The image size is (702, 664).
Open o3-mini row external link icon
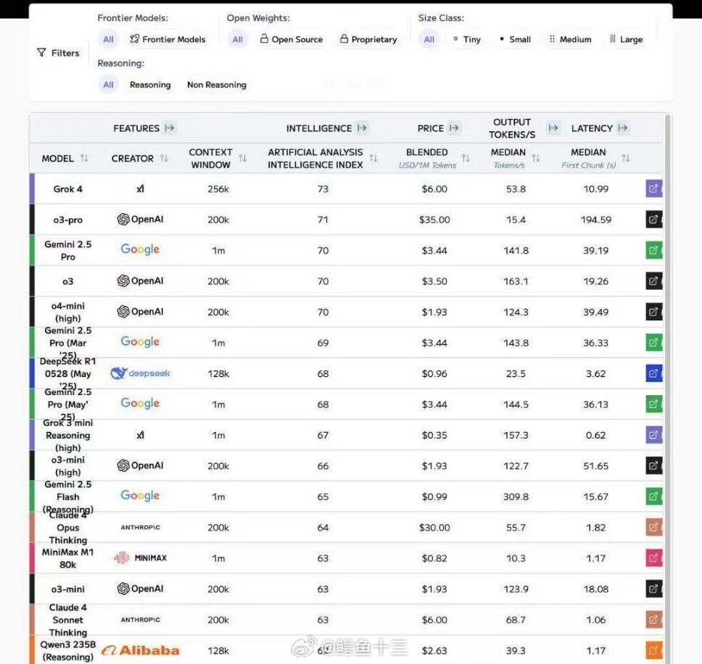(653, 589)
